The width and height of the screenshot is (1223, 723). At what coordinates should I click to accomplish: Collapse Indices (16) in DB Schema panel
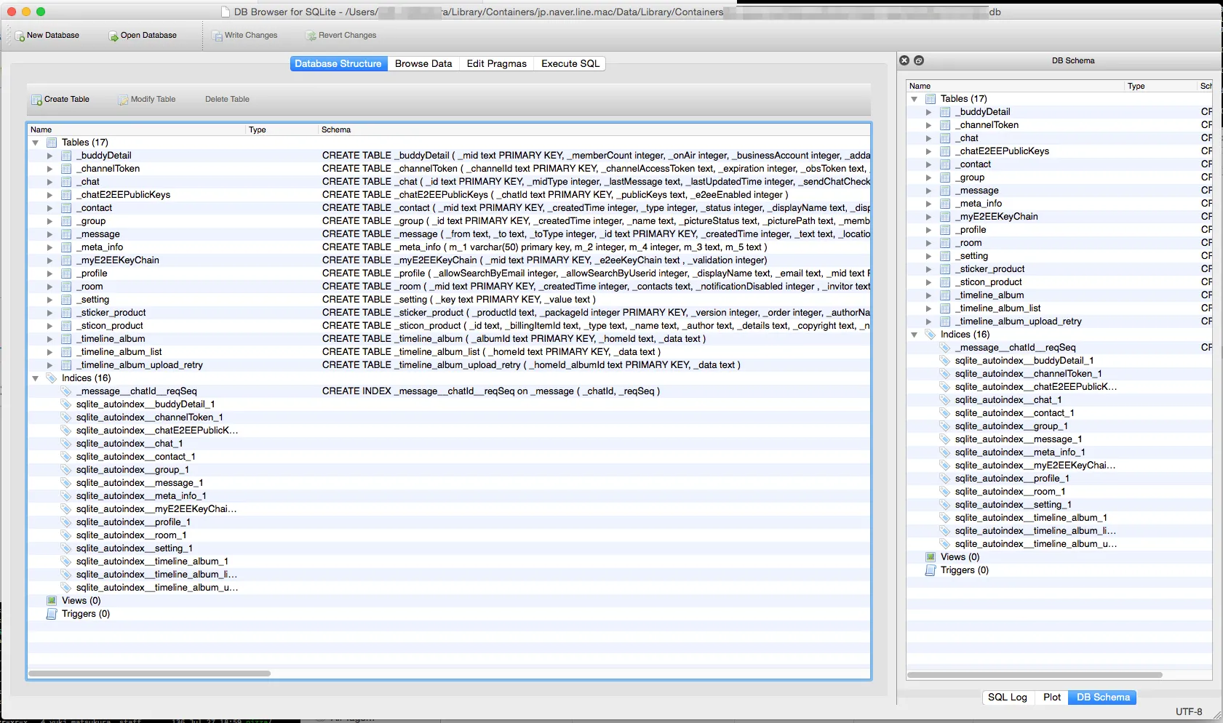point(915,335)
